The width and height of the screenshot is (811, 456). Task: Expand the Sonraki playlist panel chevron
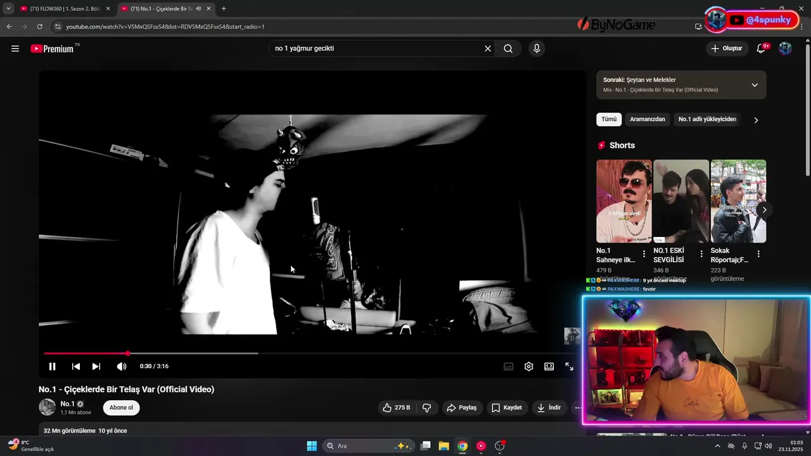[755, 85]
